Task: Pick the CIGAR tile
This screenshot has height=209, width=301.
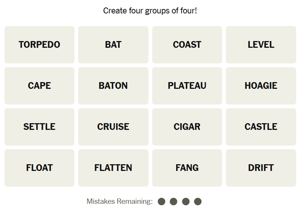Action: pos(187,127)
